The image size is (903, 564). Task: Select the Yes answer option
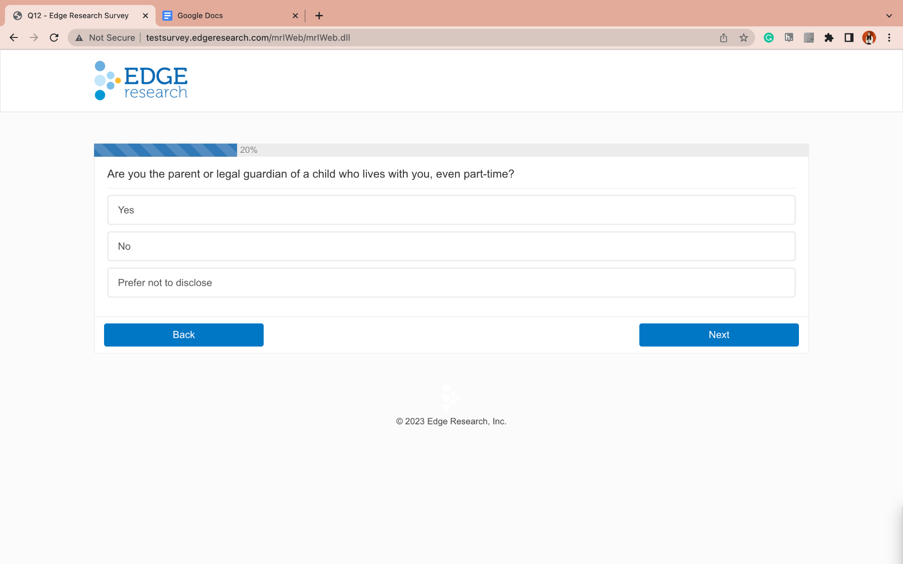pyautogui.click(x=451, y=210)
